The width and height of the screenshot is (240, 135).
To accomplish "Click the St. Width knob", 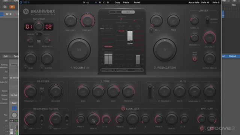I will tap(210, 91).
